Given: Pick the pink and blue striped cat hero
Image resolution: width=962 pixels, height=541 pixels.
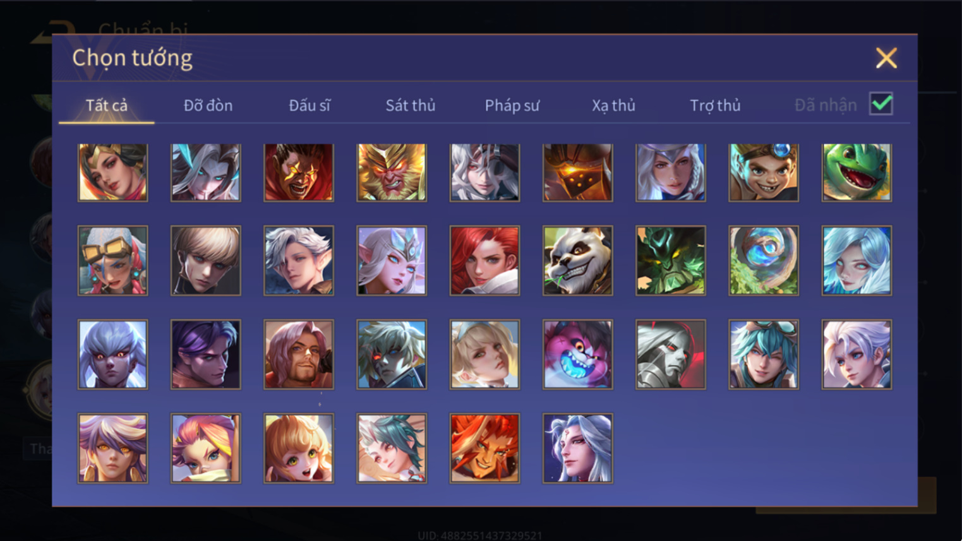Looking at the screenshot, I should tap(577, 354).
